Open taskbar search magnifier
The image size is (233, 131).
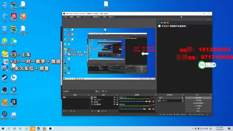(x=9, y=128)
